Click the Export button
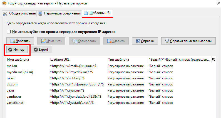 pyautogui.click(x=41, y=50)
